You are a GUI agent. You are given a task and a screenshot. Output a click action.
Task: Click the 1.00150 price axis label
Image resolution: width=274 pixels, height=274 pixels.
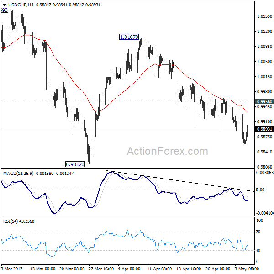pos(264,76)
